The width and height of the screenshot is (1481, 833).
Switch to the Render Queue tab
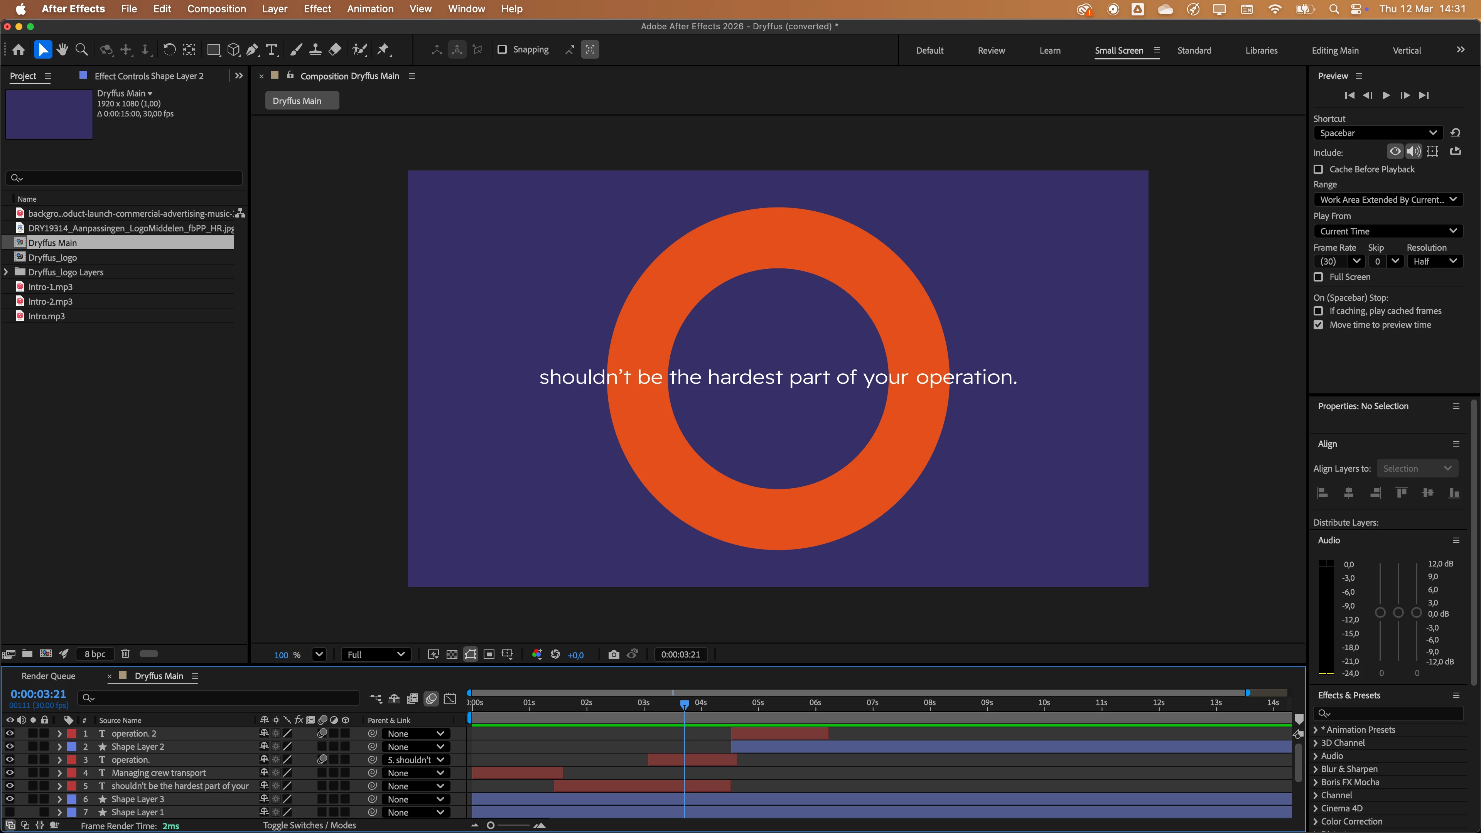[48, 676]
